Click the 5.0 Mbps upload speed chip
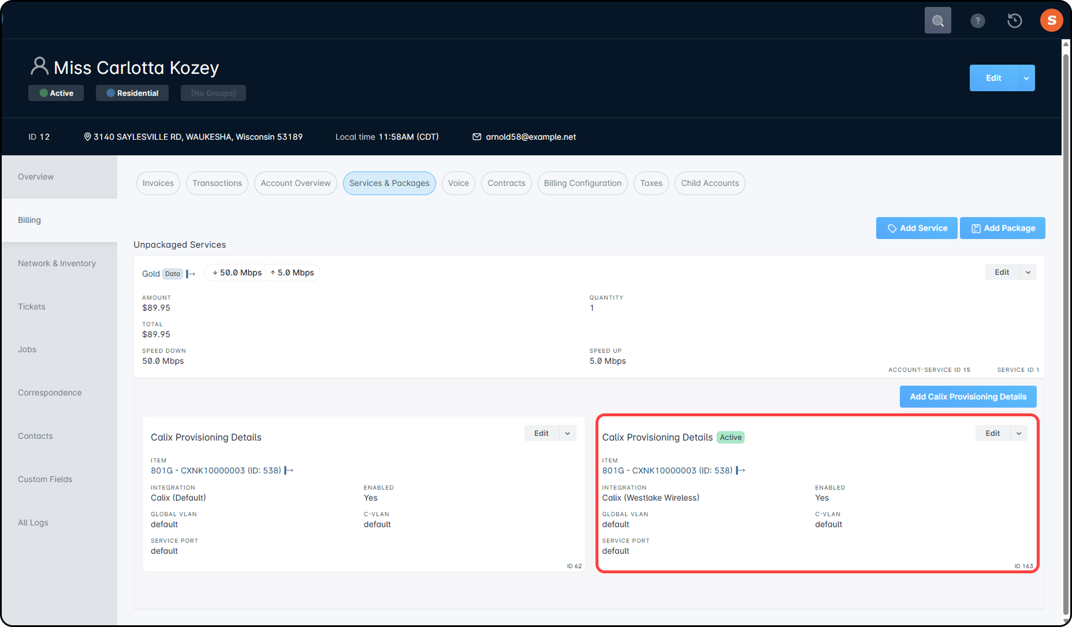The height and width of the screenshot is (627, 1072). [x=292, y=273]
